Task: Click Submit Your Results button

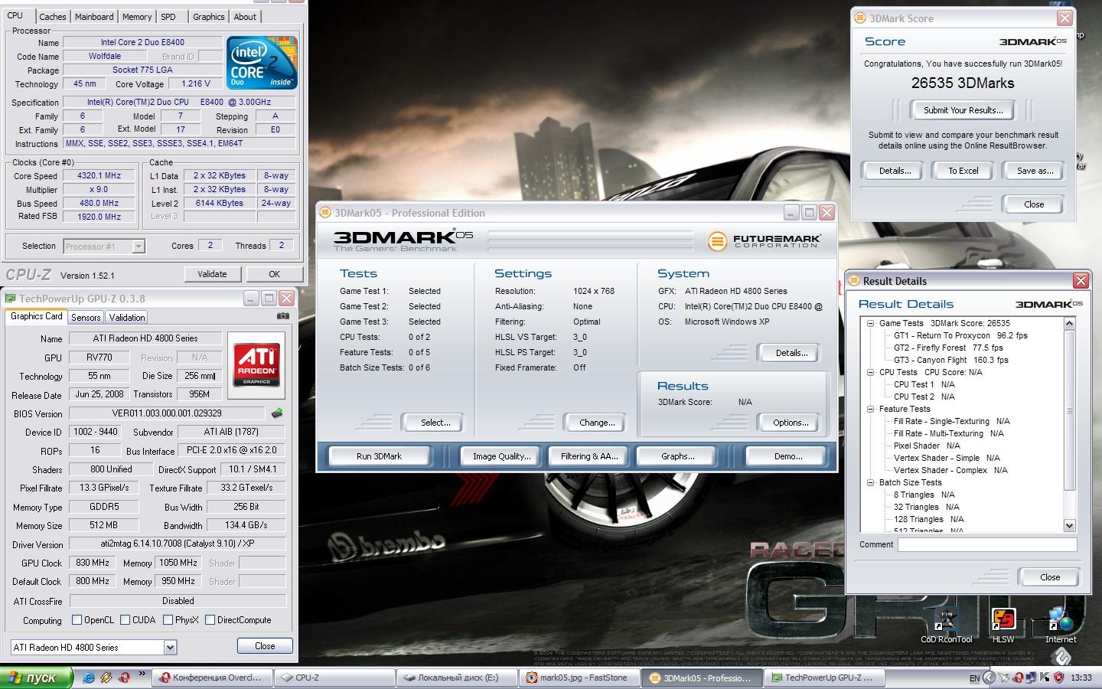Action: 963,110
